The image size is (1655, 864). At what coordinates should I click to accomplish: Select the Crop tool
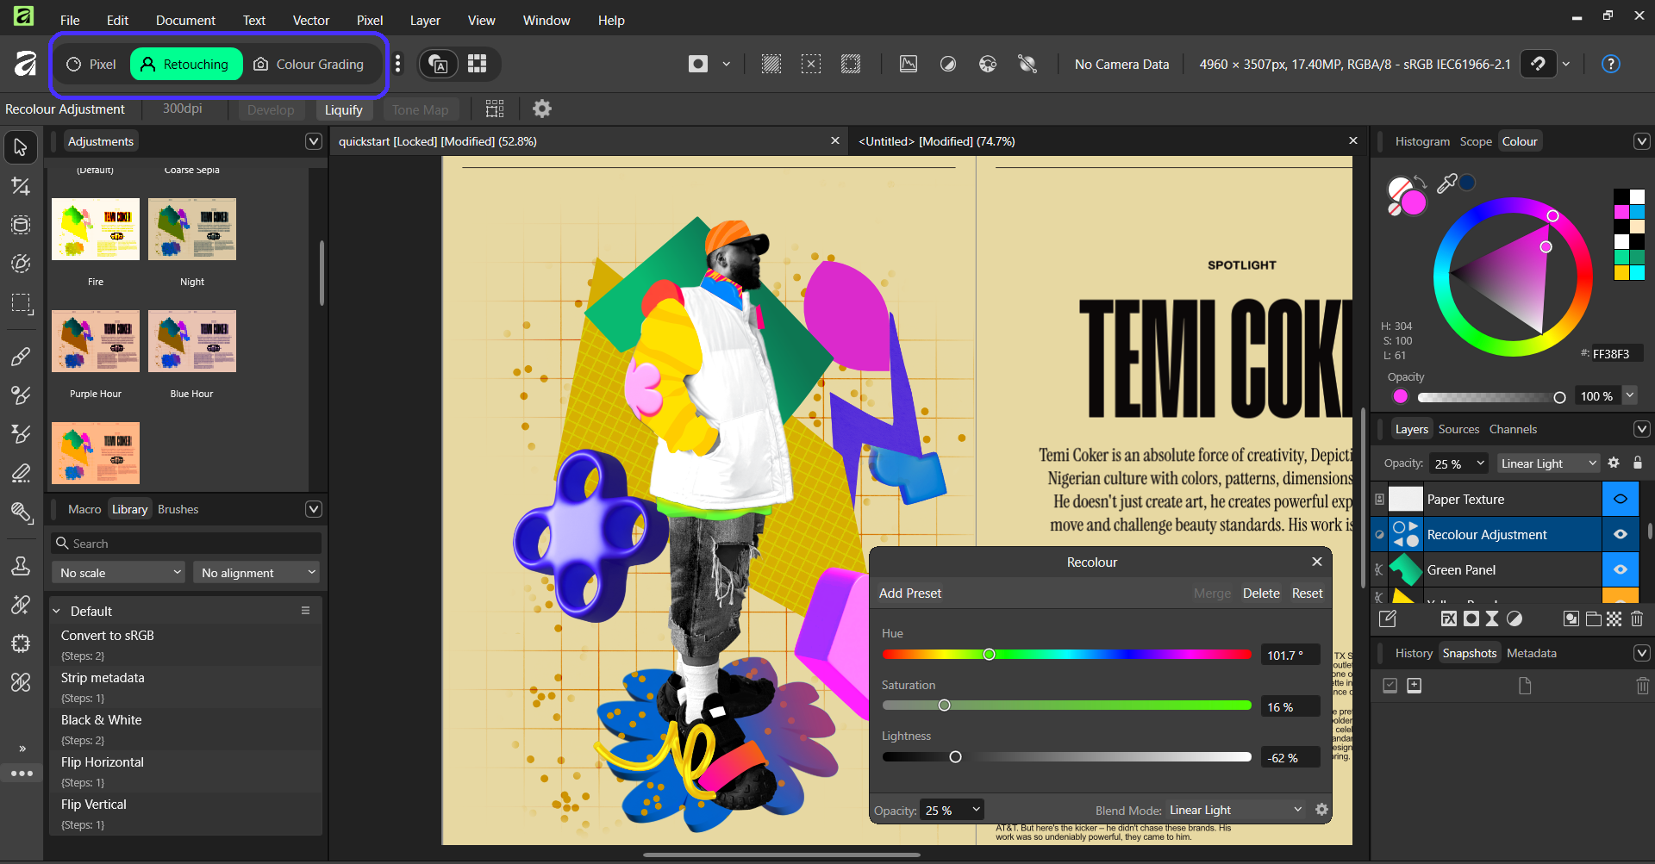click(x=21, y=186)
